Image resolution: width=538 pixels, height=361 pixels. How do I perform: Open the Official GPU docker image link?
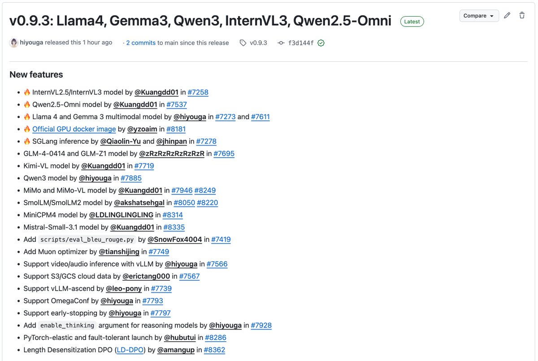pyautogui.click(x=74, y=129)
